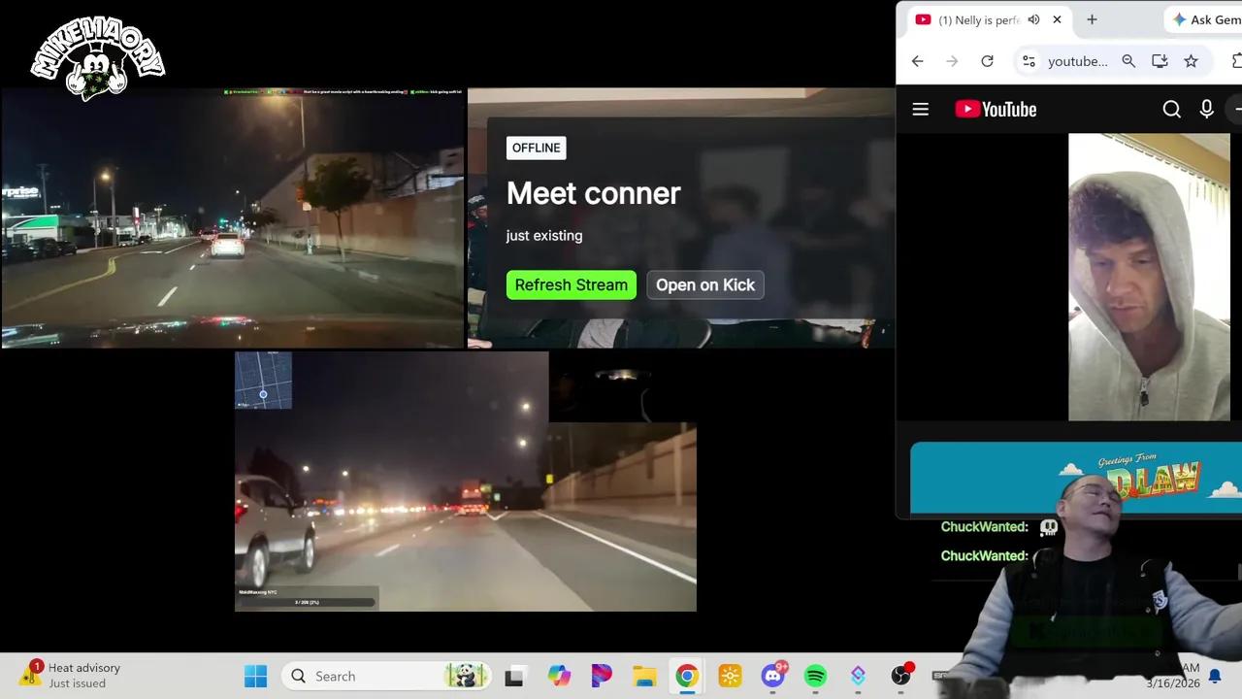The height and width of the screenshot is (699, 1242).
Task: Open File Explorer from the taskbar
Action: [x=644, y=676]
